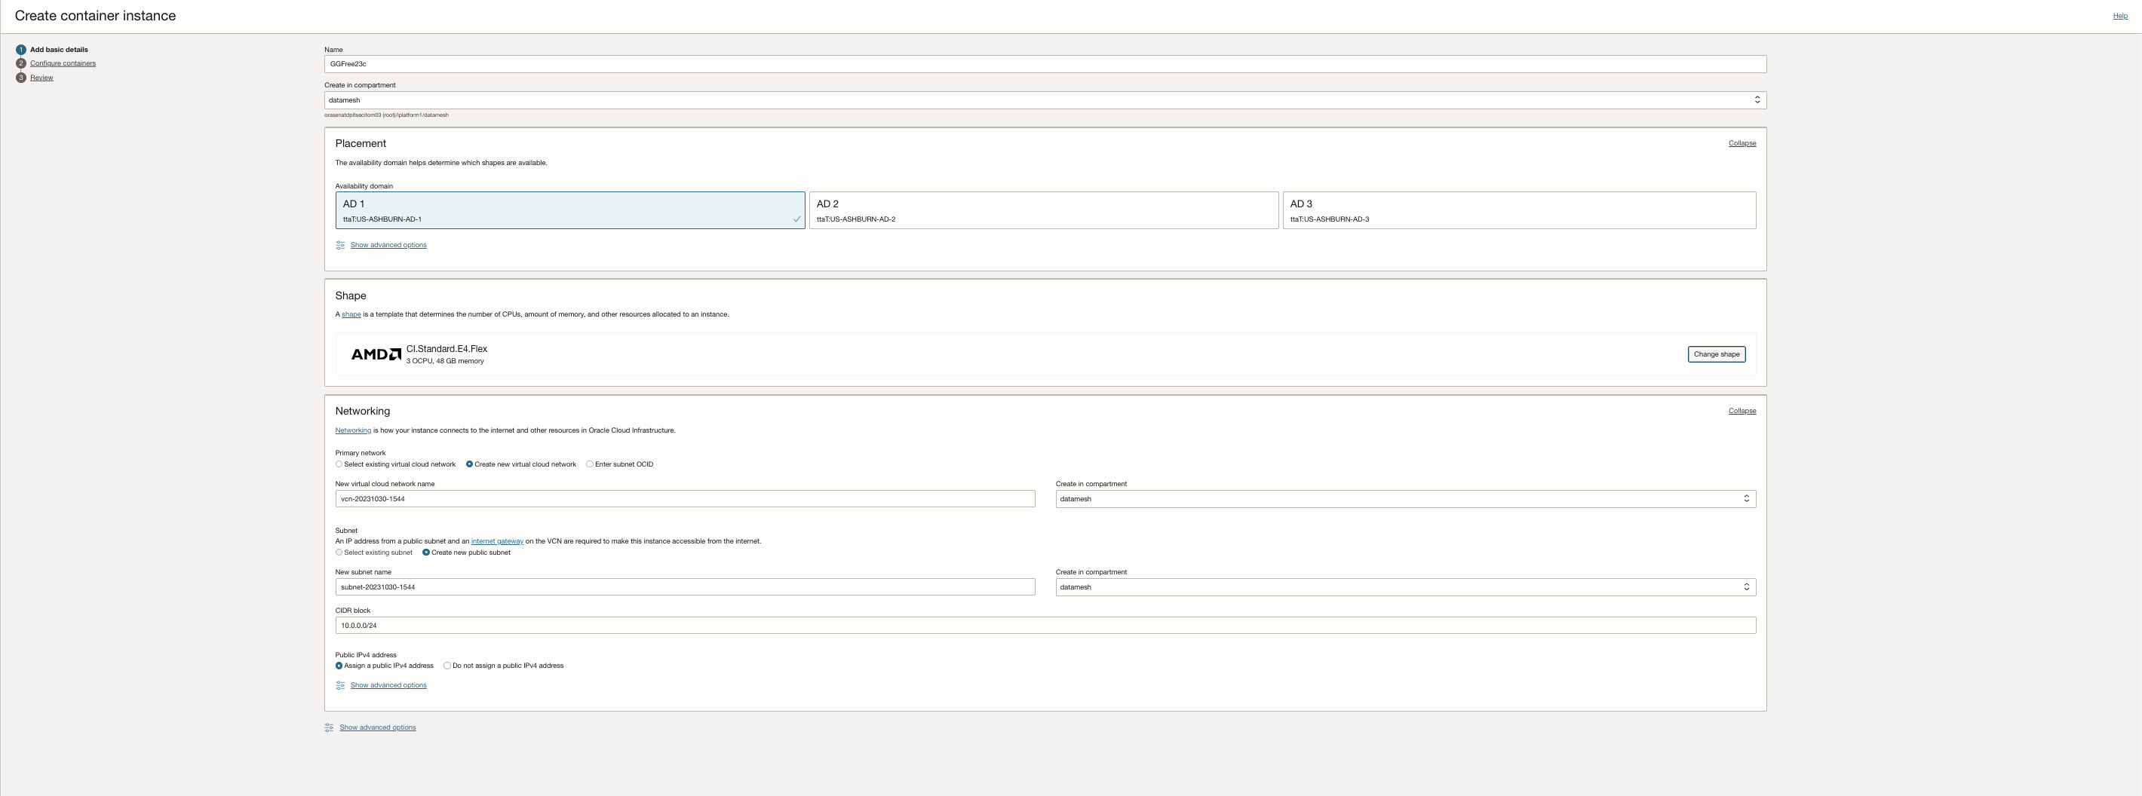Viewport: 2142px width, 796px height.
Task: Go to the Configure containers step
Action: coord(63,63)
